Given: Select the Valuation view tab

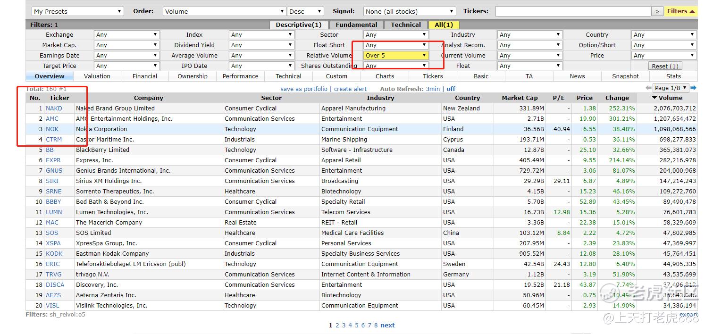Looking at the screenshot, I should (97, 76).
